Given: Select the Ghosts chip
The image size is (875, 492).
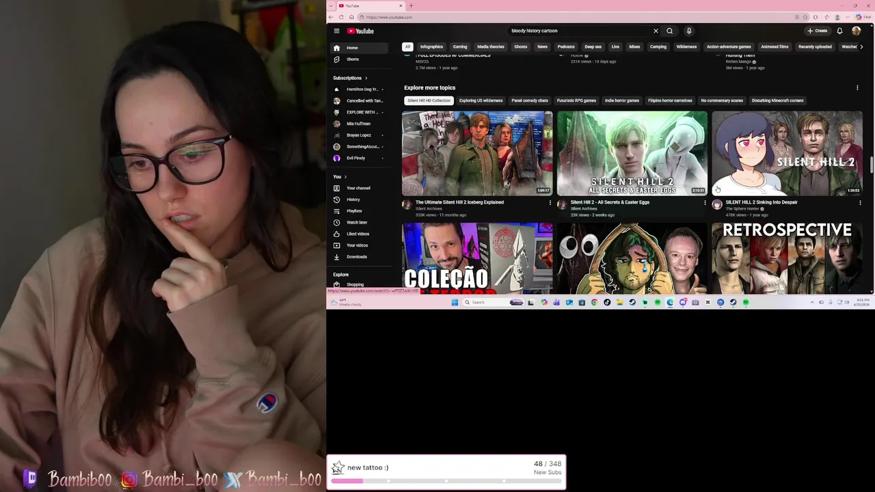Looking at the screenshot, I should [521, 46].
